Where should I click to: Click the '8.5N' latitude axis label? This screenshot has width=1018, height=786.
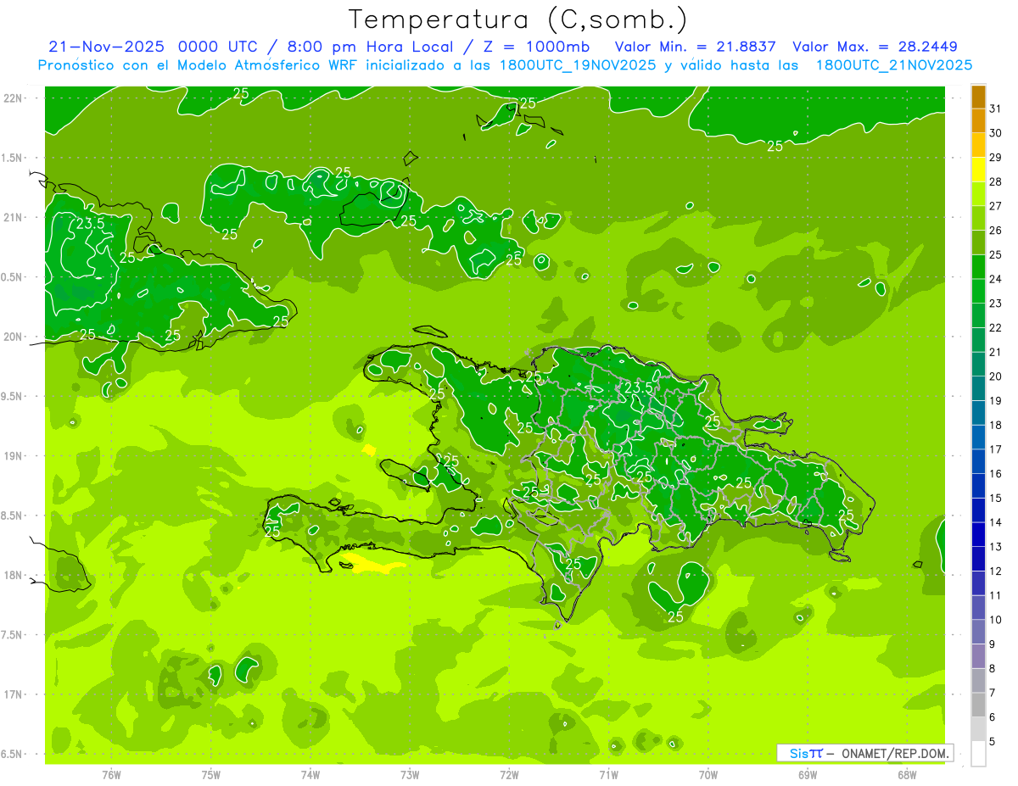(x=13, y=516)
